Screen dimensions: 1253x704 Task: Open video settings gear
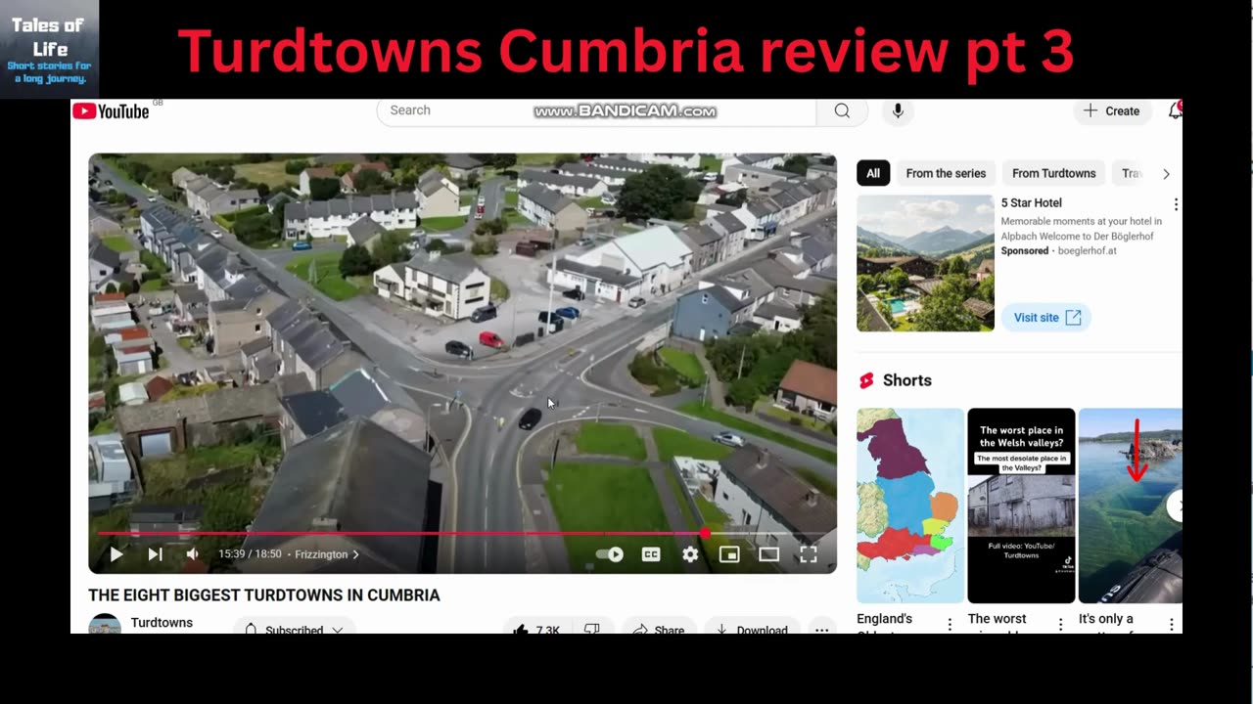coord(690,554)
